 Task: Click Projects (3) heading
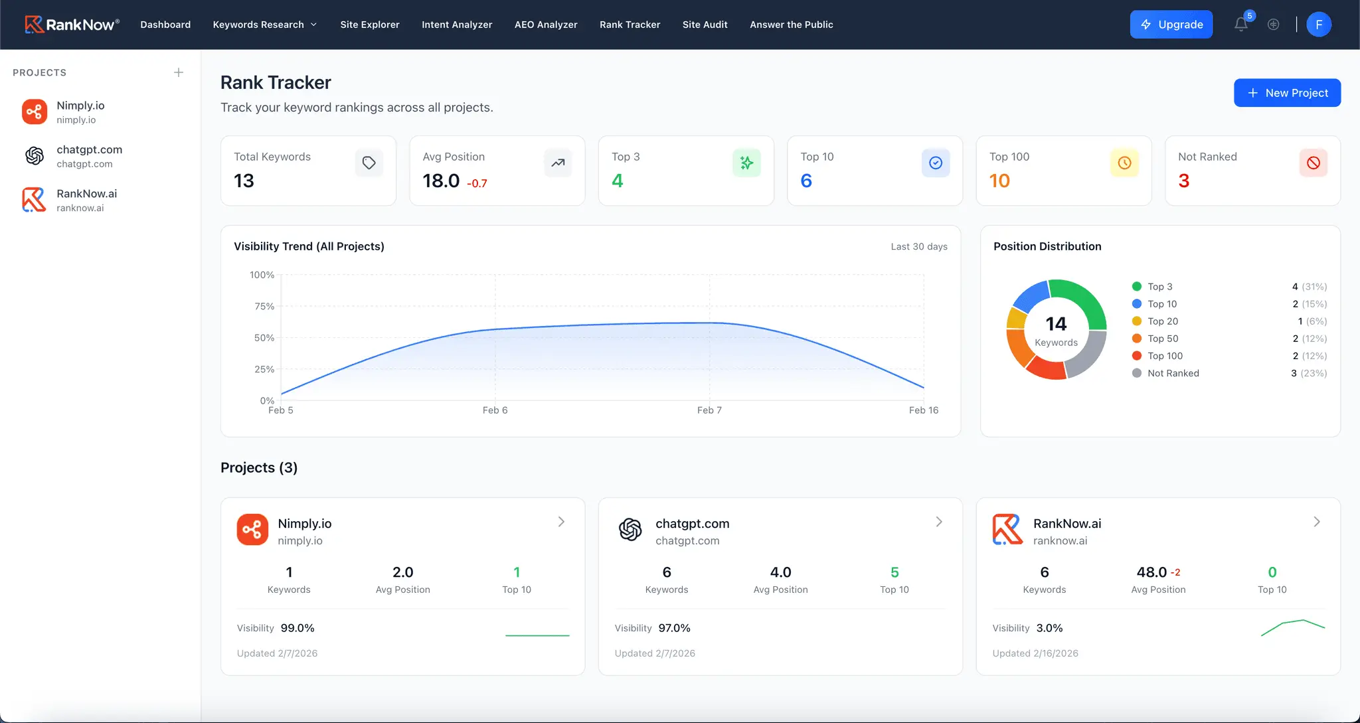pos(259,467)
